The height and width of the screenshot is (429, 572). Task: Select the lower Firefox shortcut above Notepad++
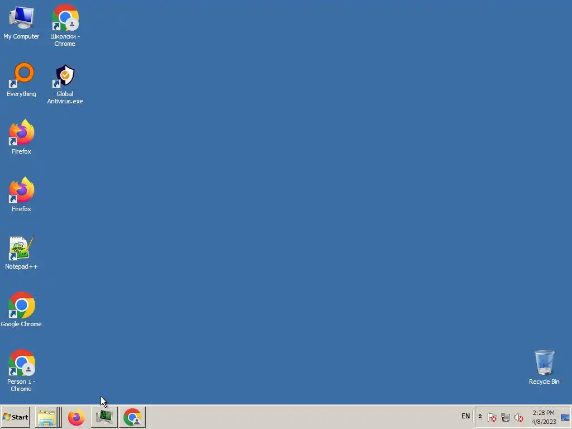(x=21, y=190)
